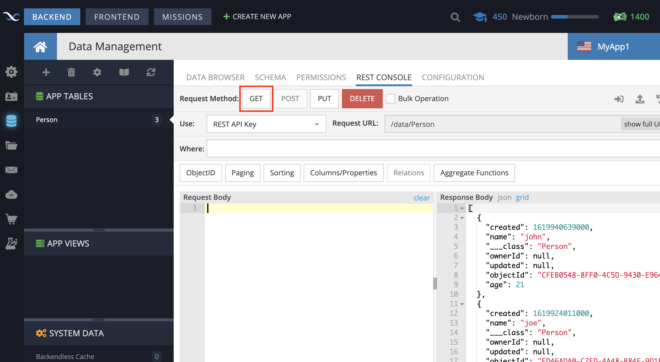660x362 pixels.
Task: Open the Marketplace cart icon
Action: click(11, 219)
